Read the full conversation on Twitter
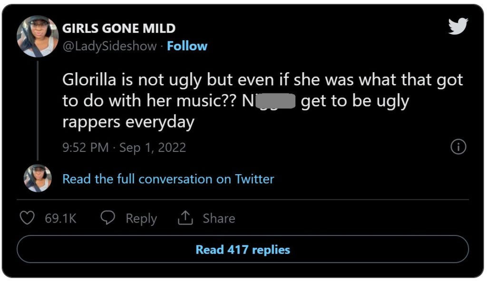487x281 pixels. point(168,179)
